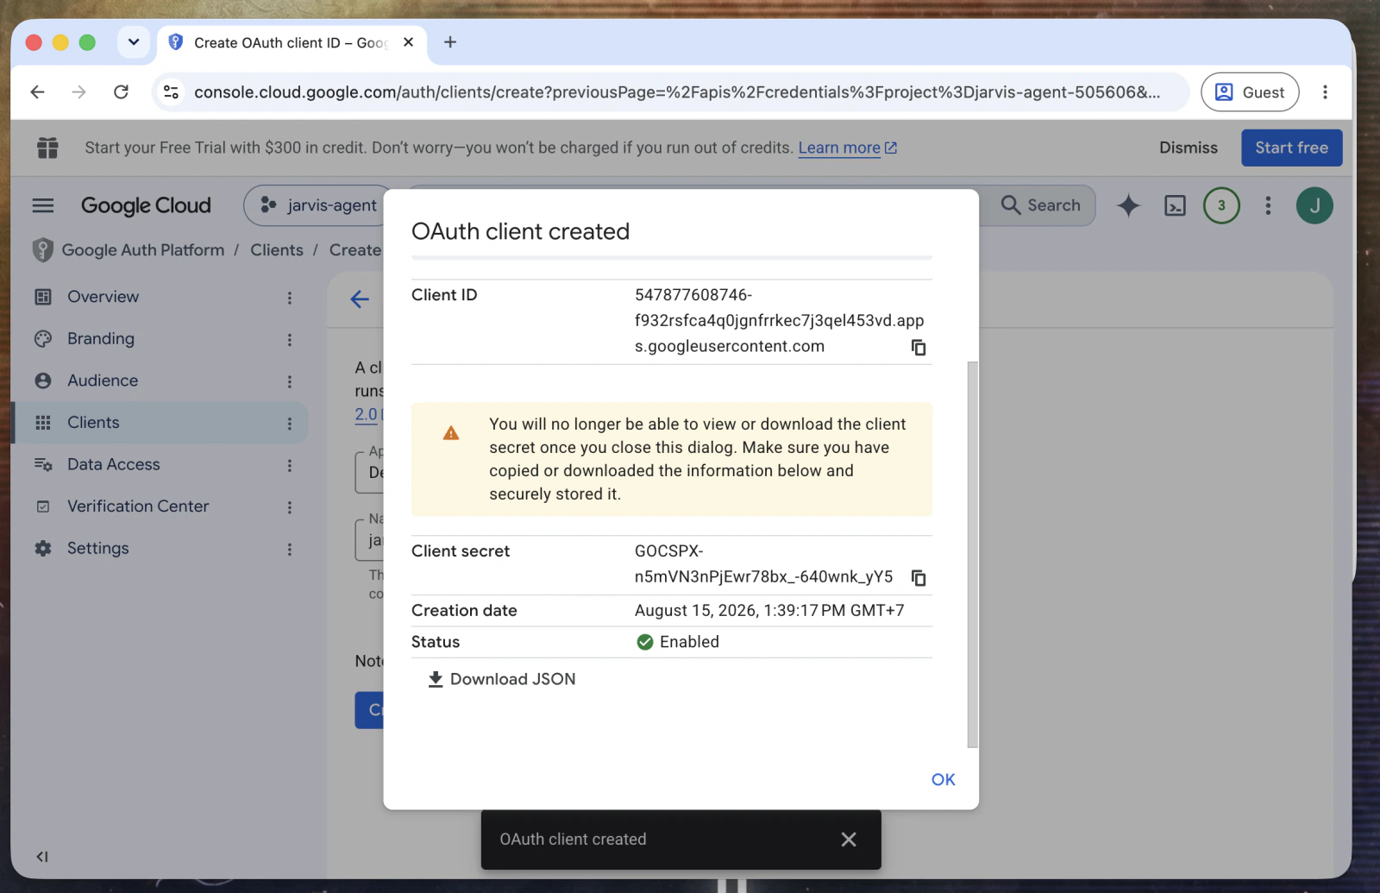Image resolution: width=1380 pixels, height=893 pixels.
Task: Collapse the left navigation sidebar
Action: [42, 857]
